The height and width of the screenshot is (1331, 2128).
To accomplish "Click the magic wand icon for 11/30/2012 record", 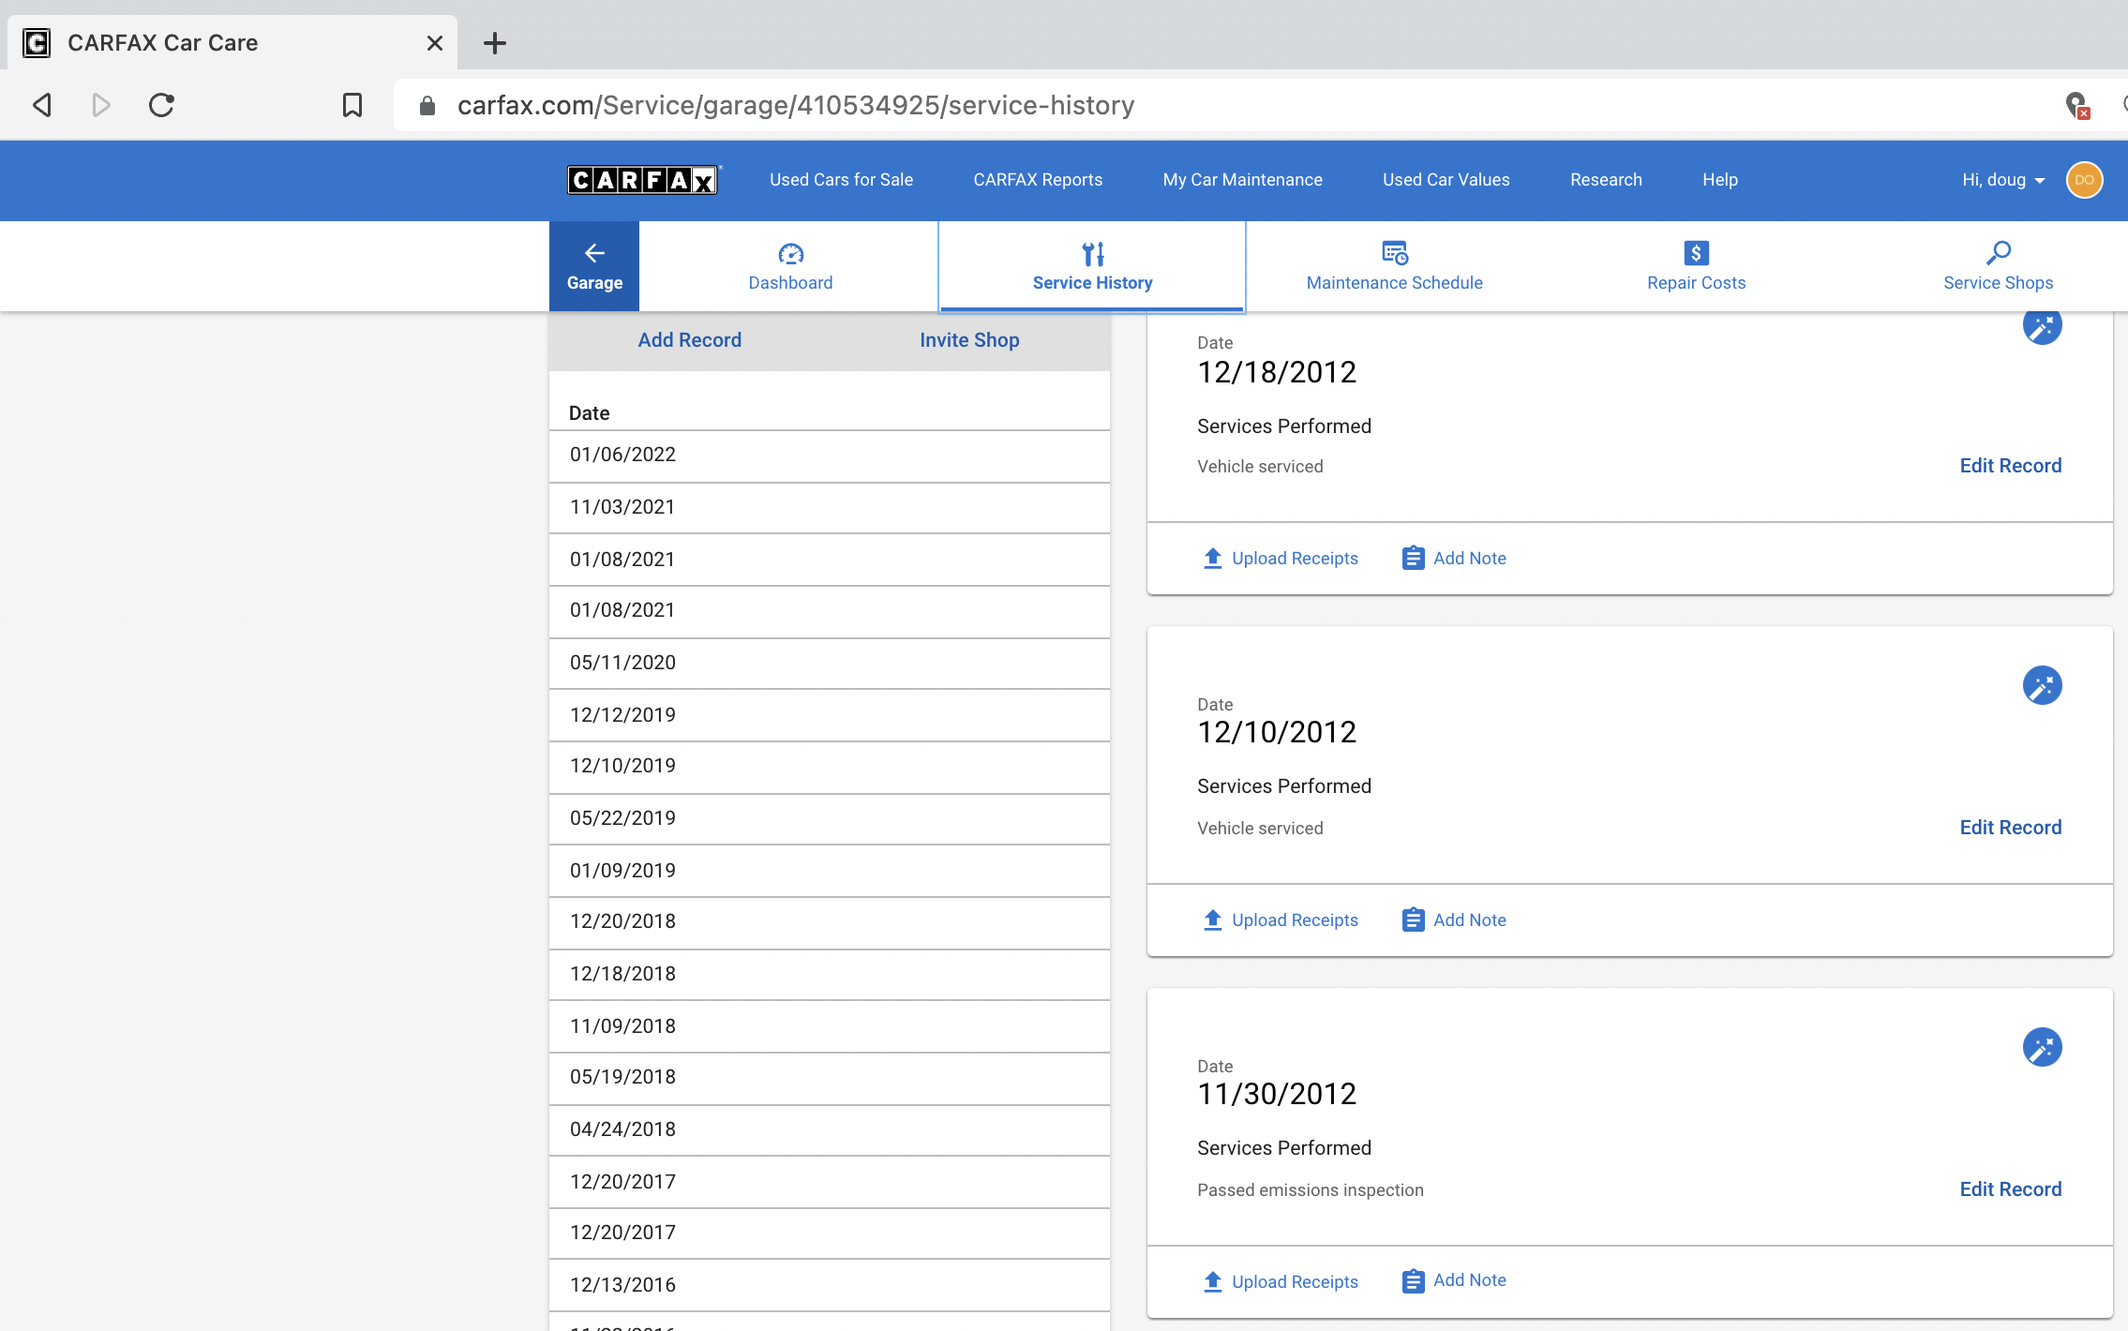I will coord(2042,1047).
